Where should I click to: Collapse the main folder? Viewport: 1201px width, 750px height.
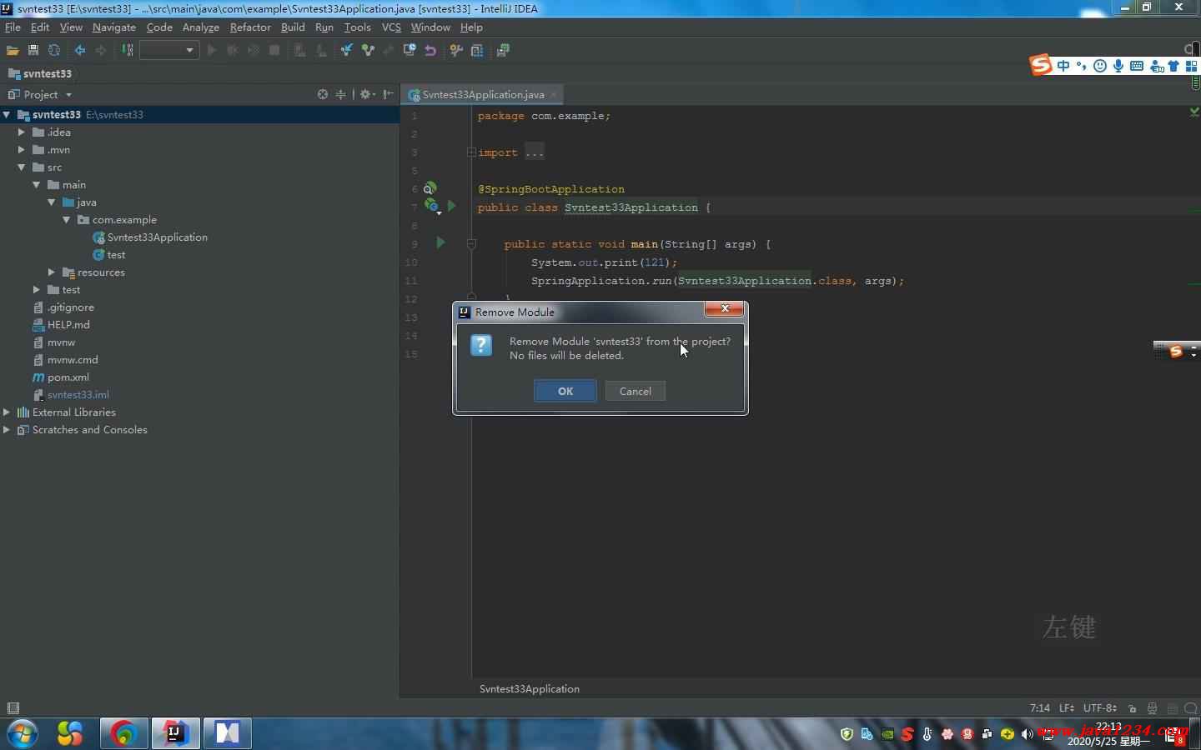[x=37, y=185]
